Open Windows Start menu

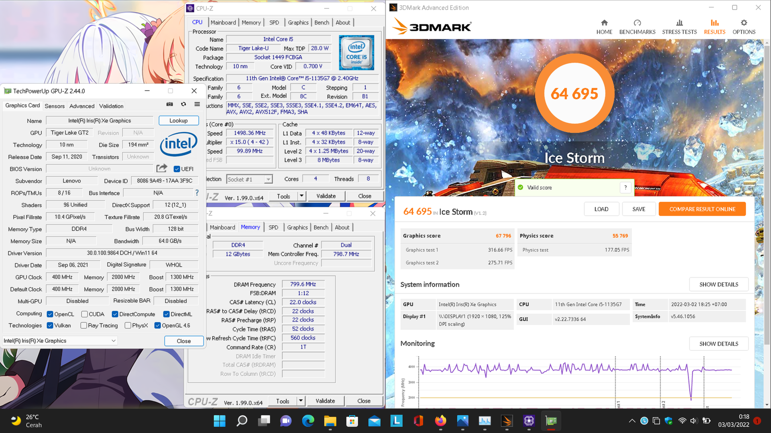pos(220,421)
